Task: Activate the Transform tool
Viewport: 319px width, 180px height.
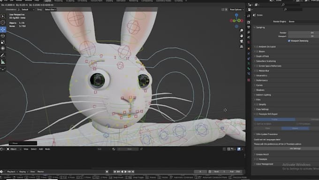Action: pos(3,48)
